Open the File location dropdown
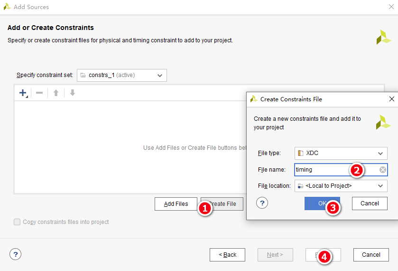This screenshot has height=271, width=398. click(341, 186)
